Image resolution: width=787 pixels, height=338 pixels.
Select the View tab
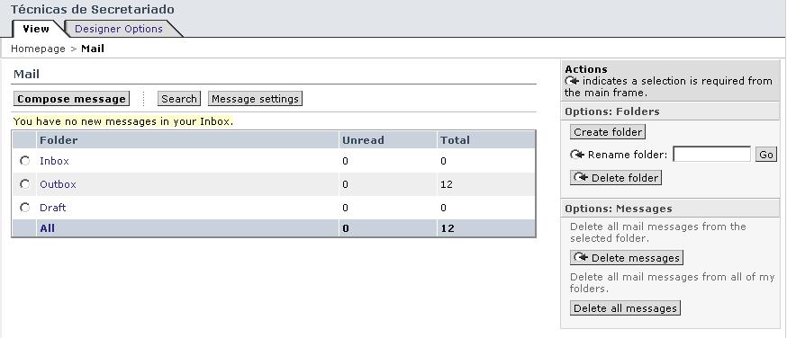coord(36,29)
